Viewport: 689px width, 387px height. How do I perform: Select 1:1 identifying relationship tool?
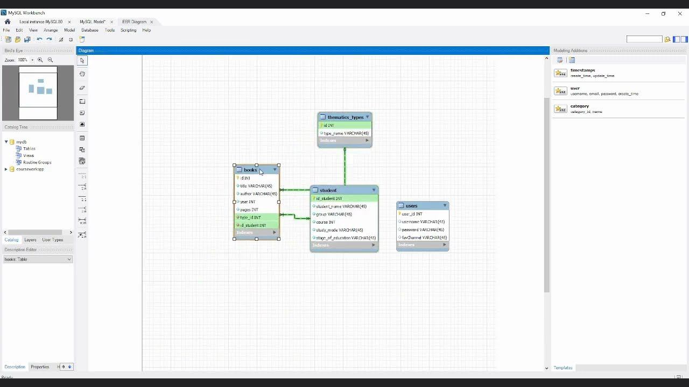point(82,198)
